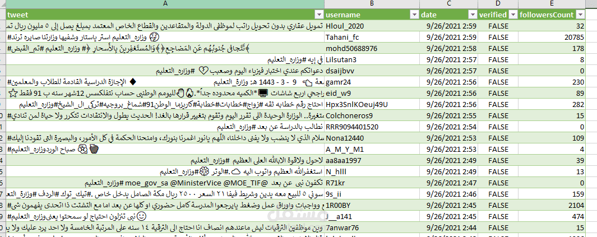Select username cell Tahani_fc
The height and width of the screenshot is (237, 597).
tap(372, 38)
